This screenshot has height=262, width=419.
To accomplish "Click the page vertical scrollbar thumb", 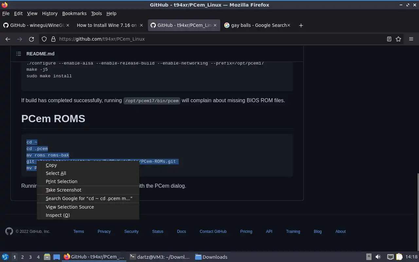I will [418, 212].
